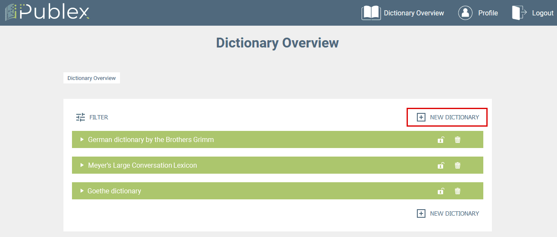Click the Logout door icon

click(x=519, y=13)
